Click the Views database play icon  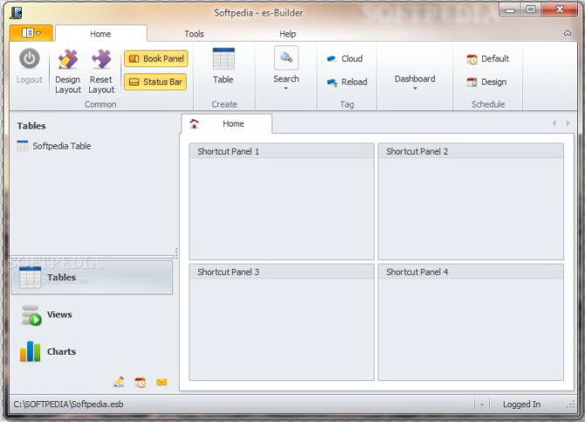pyautogui.click(x=31, y=315)
